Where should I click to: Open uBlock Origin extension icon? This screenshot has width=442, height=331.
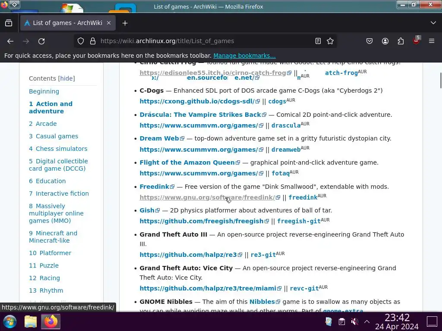(417, 41)
